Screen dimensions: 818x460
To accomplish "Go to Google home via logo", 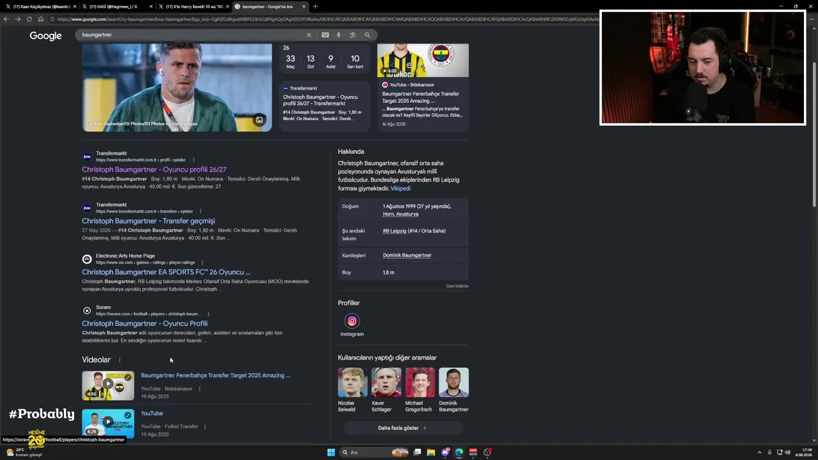I will [x=45, y=36].
